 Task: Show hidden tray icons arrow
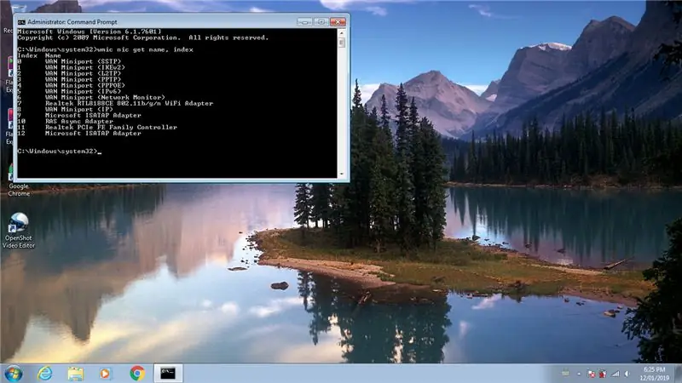(x=579, y=374)
